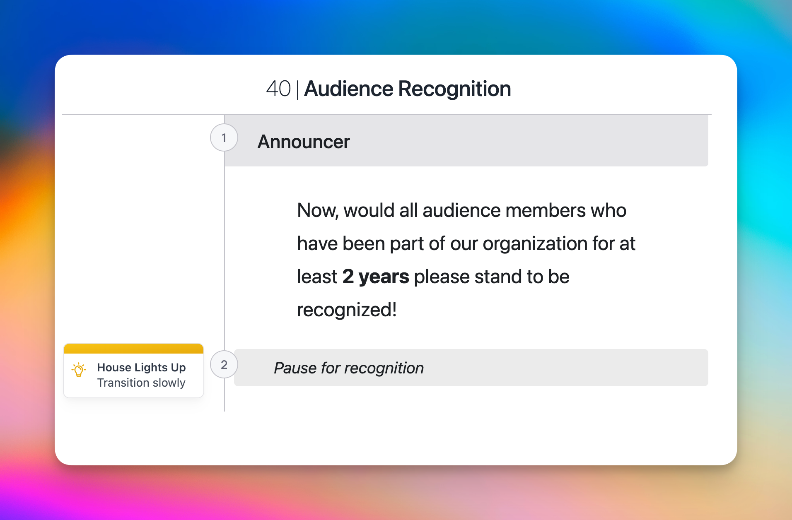792x520 pixels.
Task: Click the word "Now," starting the script
Action: click(318, 211)
